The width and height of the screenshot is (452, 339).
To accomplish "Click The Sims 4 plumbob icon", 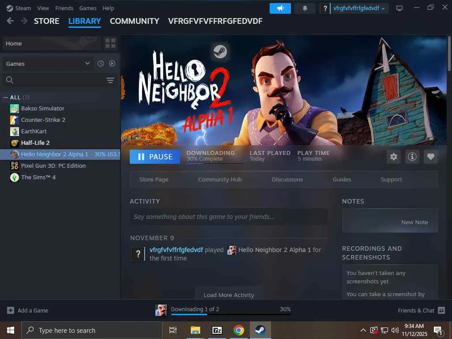I will (15, 177).
